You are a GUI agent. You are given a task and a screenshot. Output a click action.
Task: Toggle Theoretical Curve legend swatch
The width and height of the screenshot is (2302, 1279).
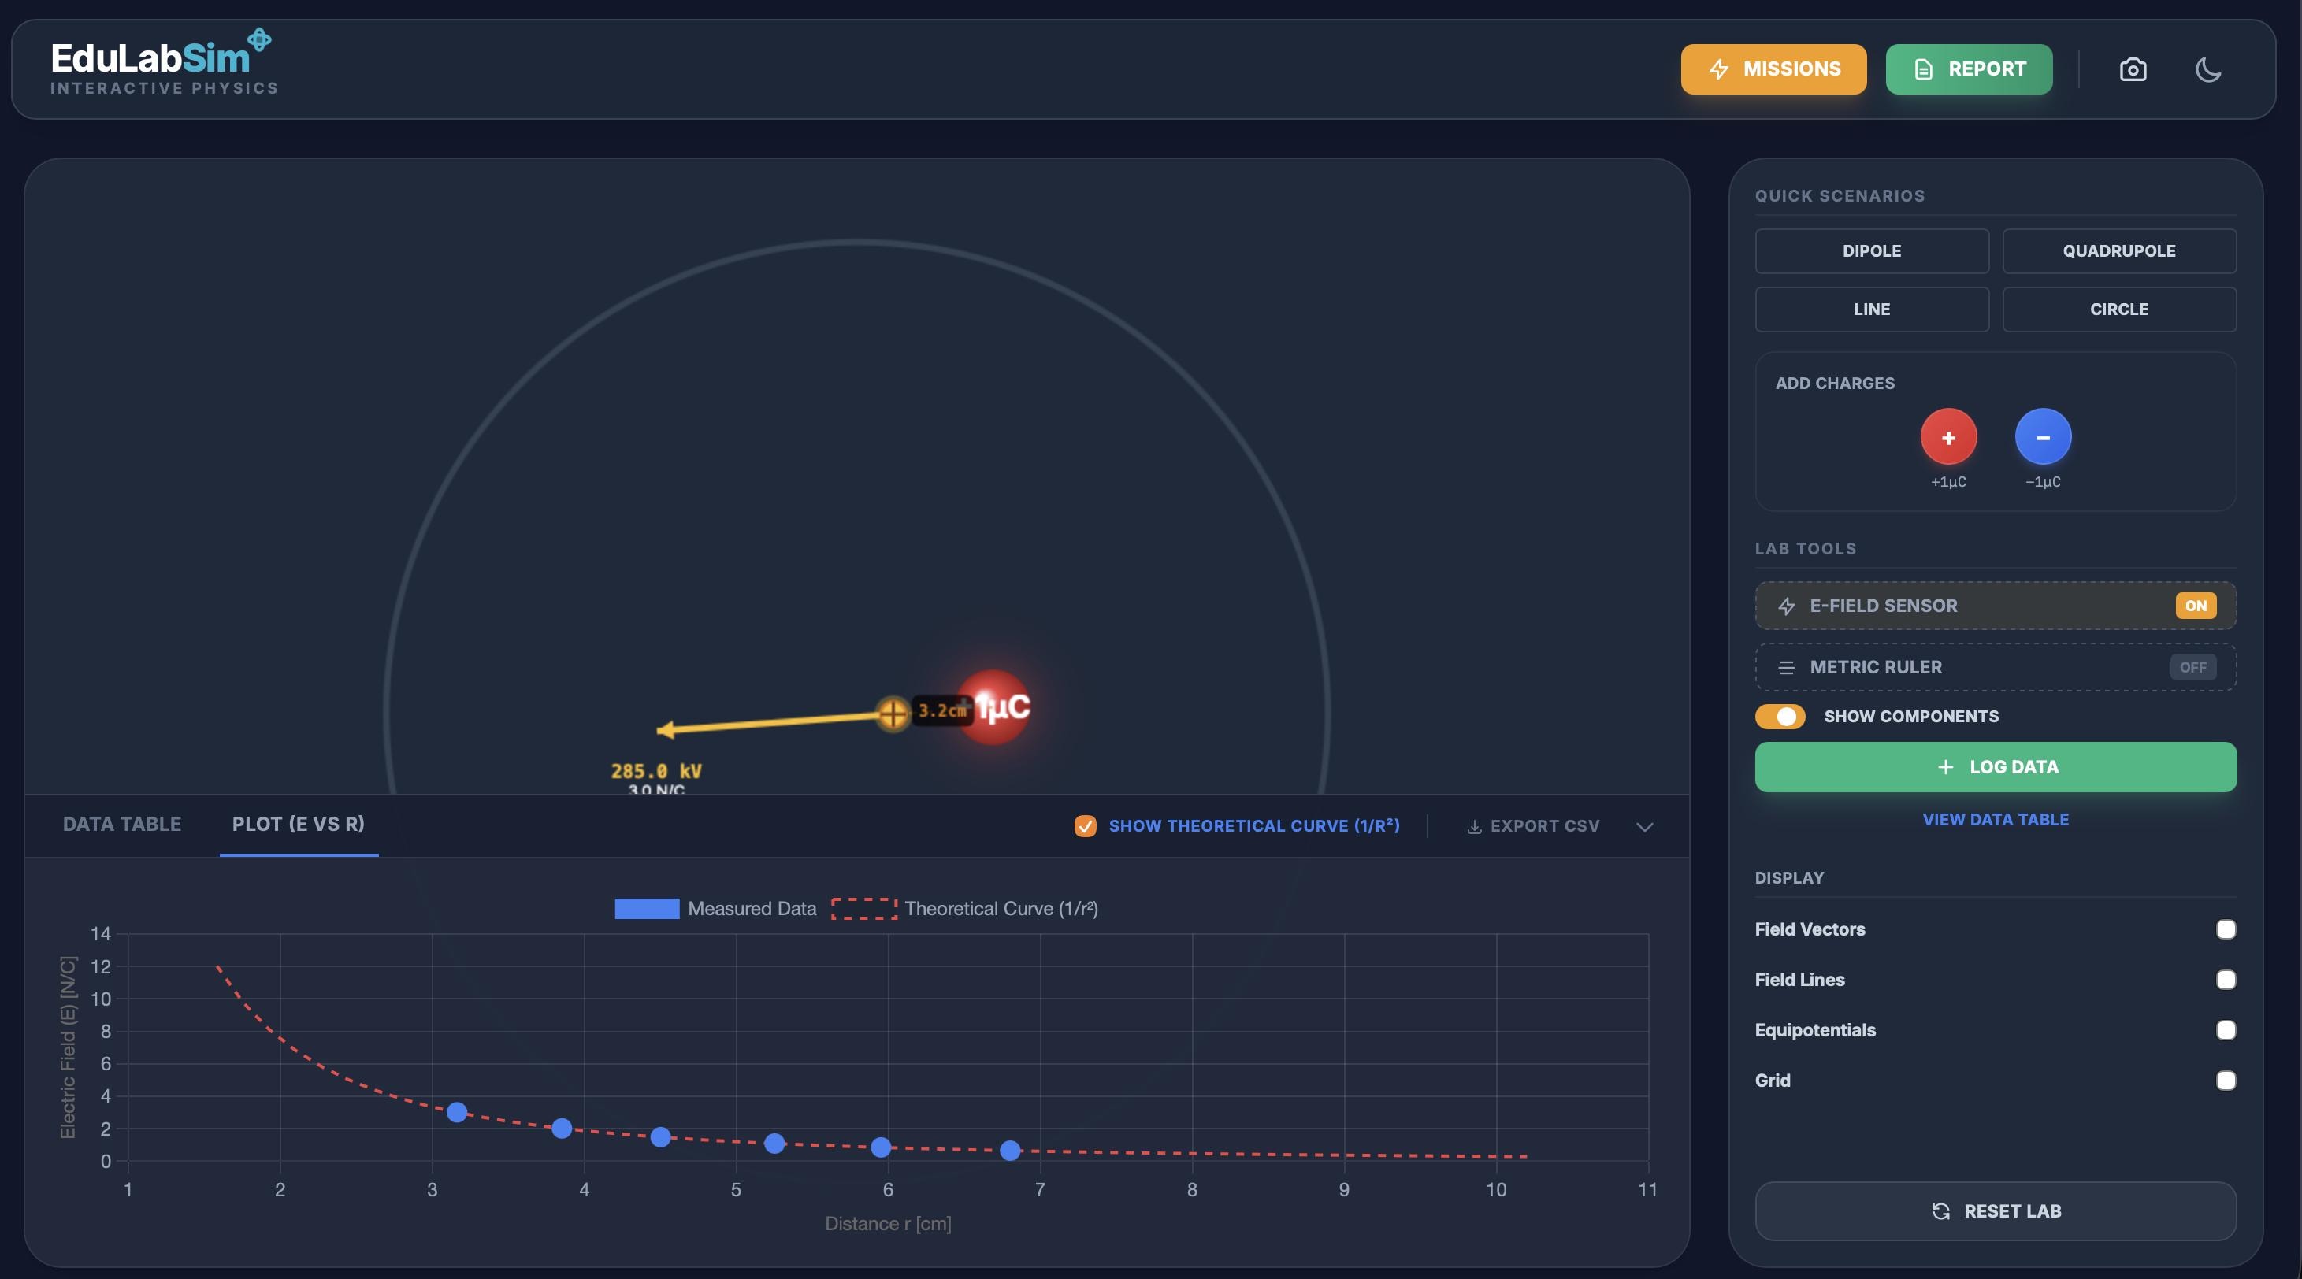[x=864, y=908]
